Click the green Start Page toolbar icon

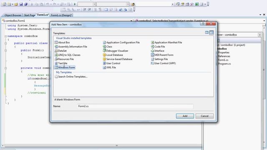(x=197, y=4)
